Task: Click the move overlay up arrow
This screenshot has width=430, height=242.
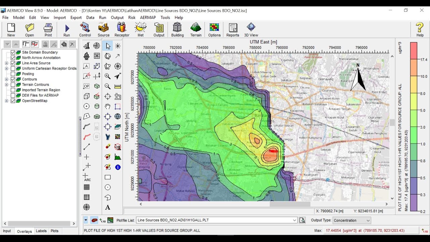Action: click(16, 44)
